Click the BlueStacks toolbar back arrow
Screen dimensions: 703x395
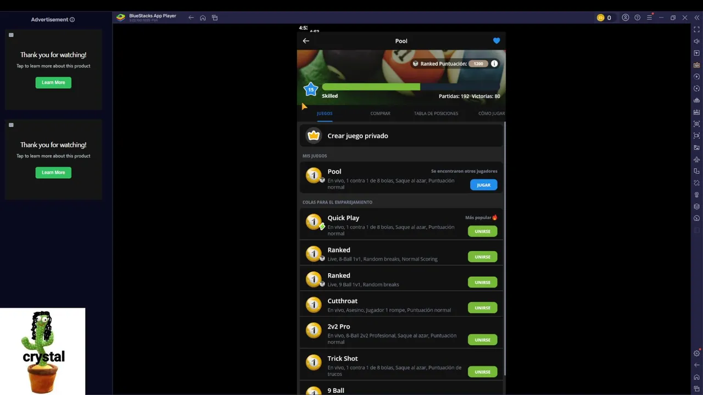tap(191, 18)
